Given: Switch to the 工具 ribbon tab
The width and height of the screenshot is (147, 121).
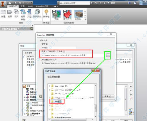Looking at the screenshot, I should click(23, 6).
